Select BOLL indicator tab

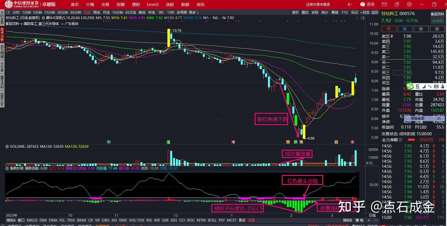tap(212, 220)
